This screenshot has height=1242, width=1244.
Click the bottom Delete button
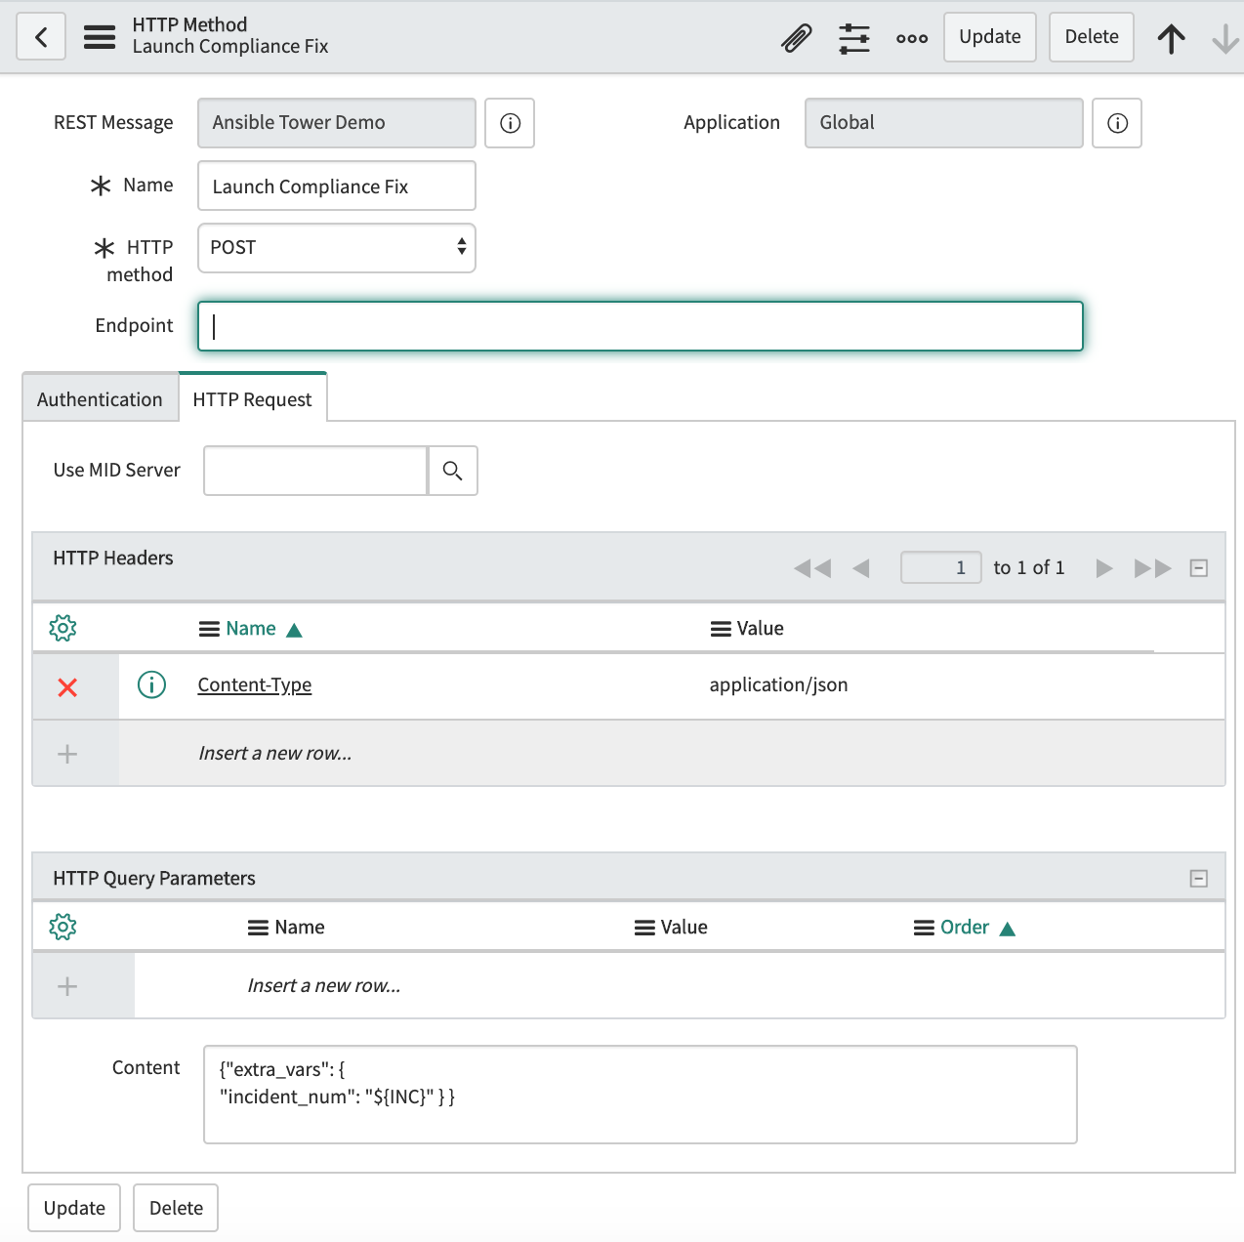click(x=175, y=1207)
